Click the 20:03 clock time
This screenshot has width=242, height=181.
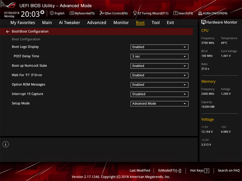pos(30,14)
